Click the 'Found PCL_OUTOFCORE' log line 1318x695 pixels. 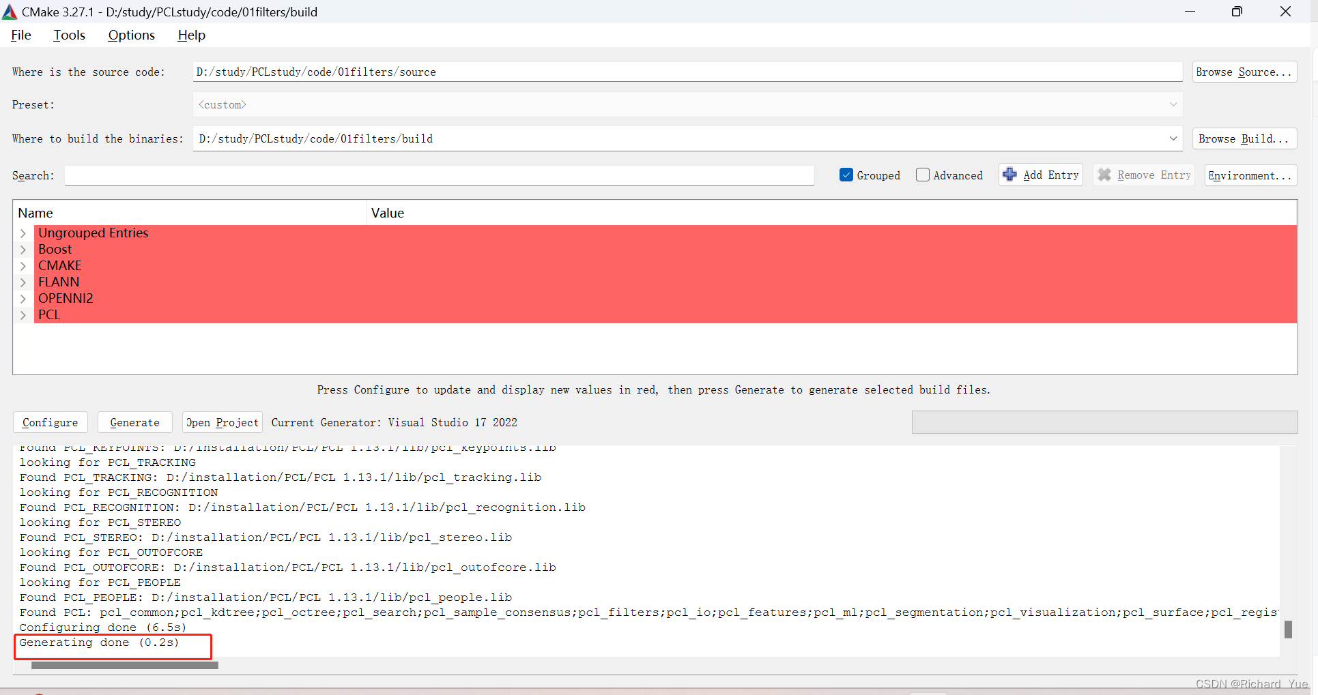(x=287, y=567)
